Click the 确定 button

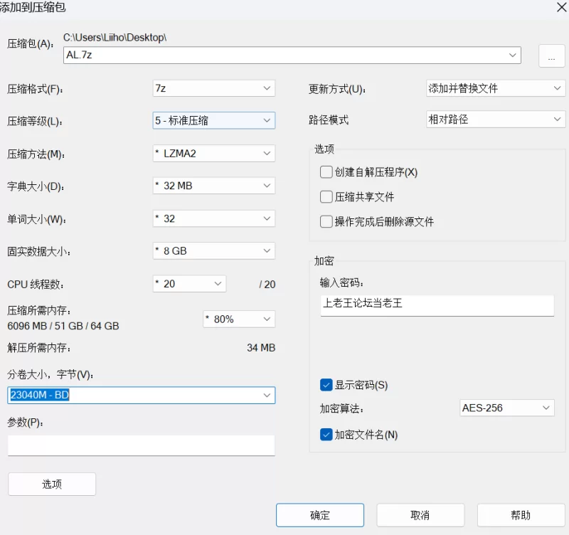coord(320,515)
